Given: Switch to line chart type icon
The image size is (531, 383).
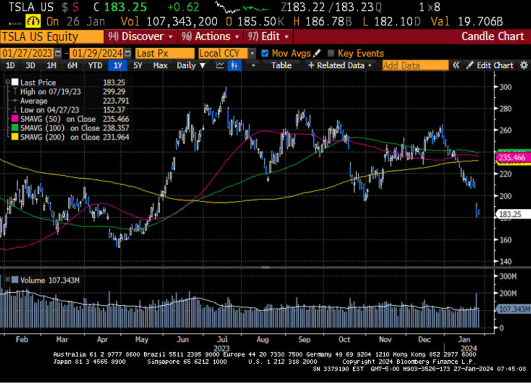Looking at the screenshot, I should pos(220,65).
